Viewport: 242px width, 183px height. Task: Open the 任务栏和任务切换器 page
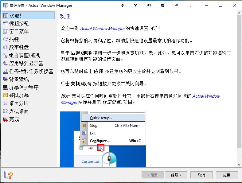(x=31, y=71)
